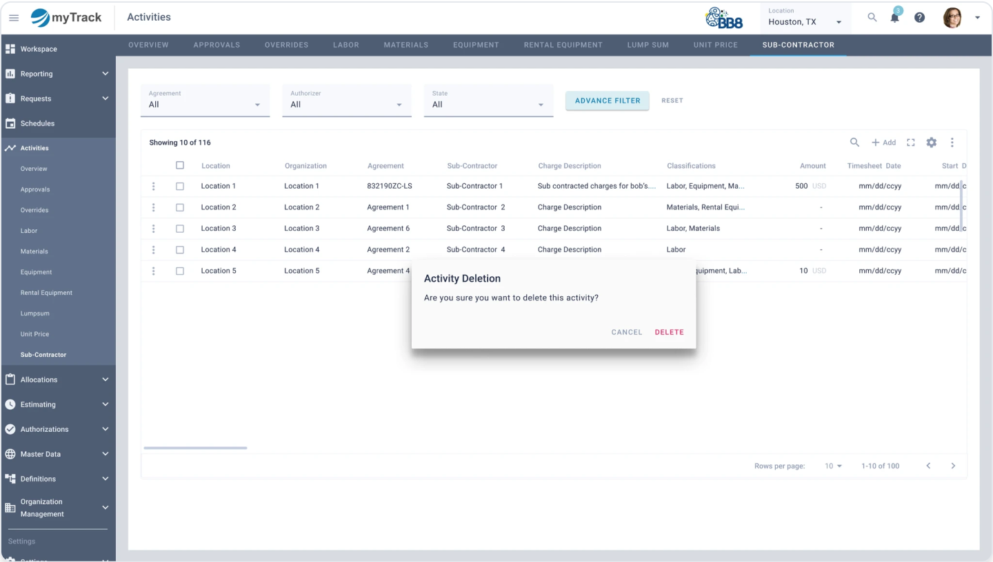Open the help question mark icon
The width and height of the screenshot is (993, 562).
point(919,17)
